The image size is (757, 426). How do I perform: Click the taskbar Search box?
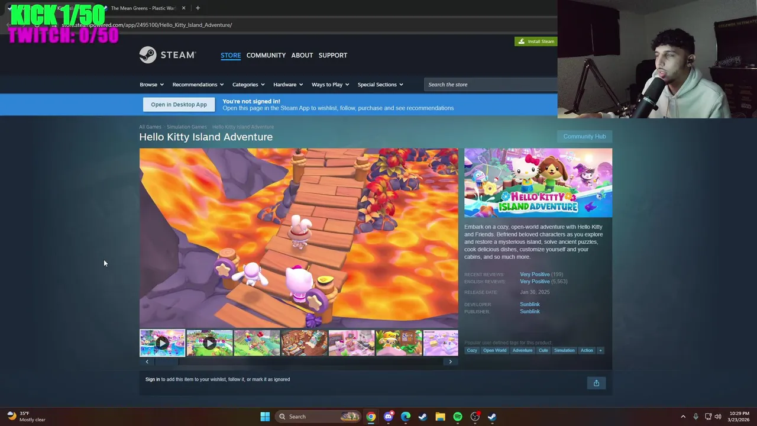click(x=318, y=417)
